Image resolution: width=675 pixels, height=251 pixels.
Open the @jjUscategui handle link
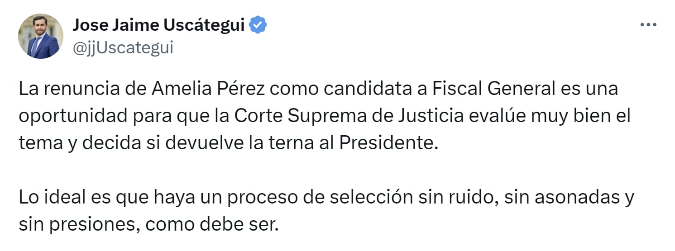(123, 47)
